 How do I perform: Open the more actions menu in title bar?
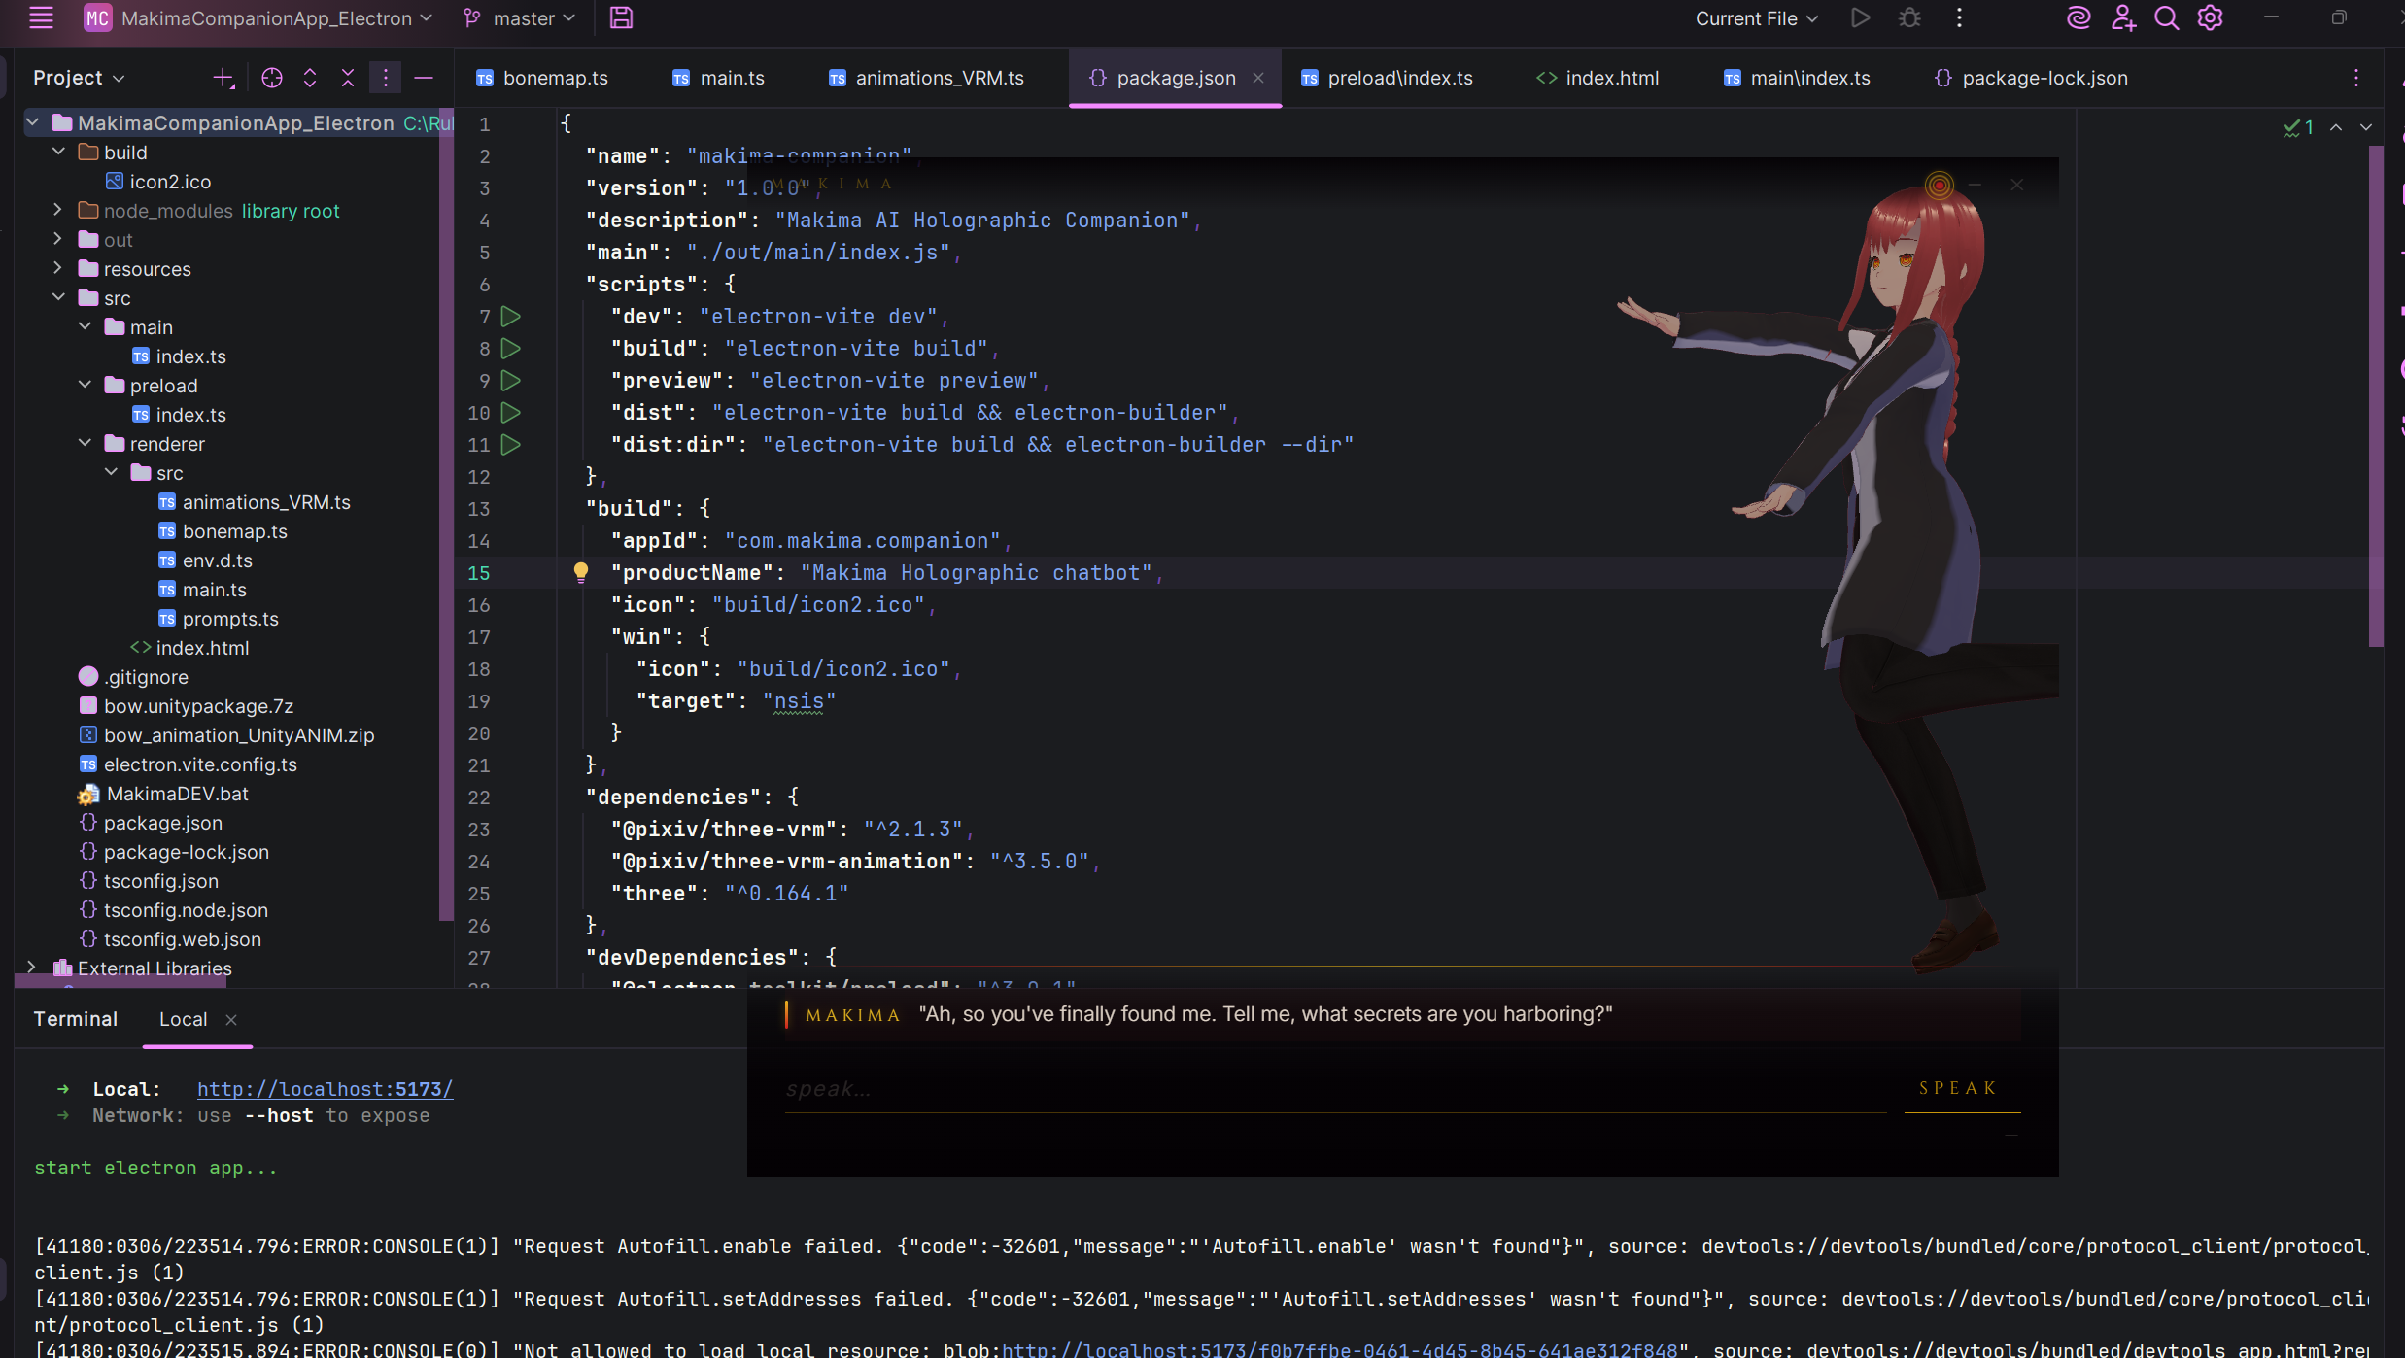(x=1959, y=17)
